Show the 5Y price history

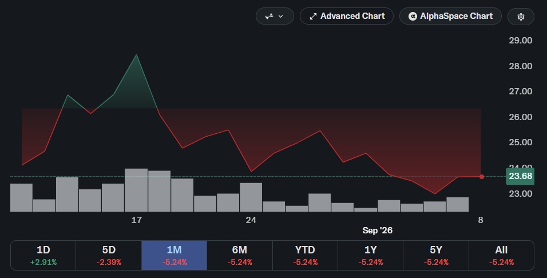(436, 255)
